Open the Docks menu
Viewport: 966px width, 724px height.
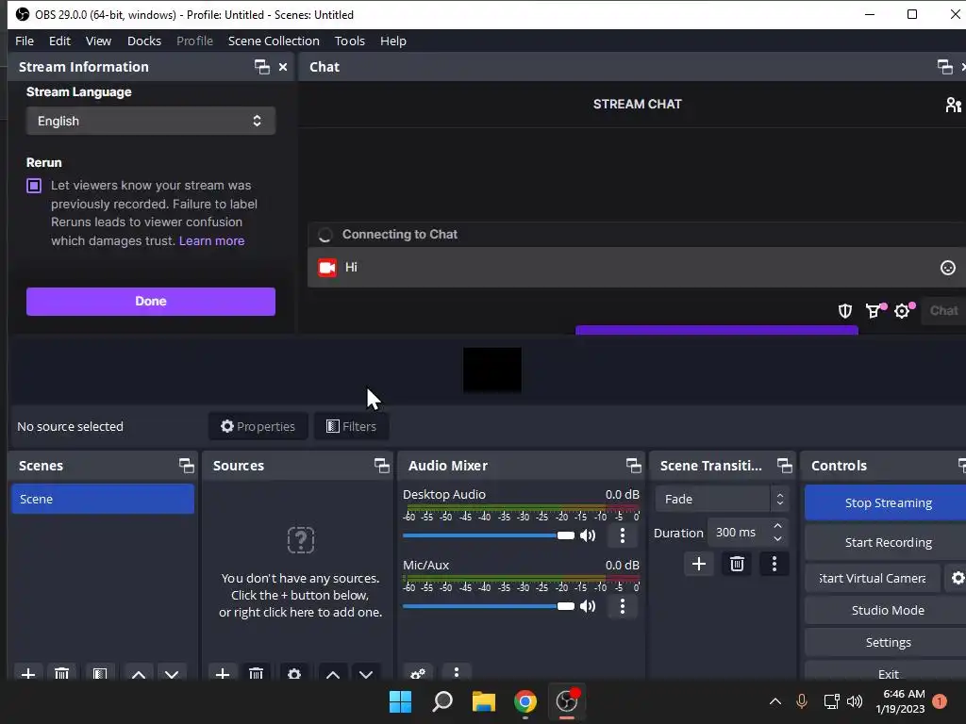click(144, 41)
